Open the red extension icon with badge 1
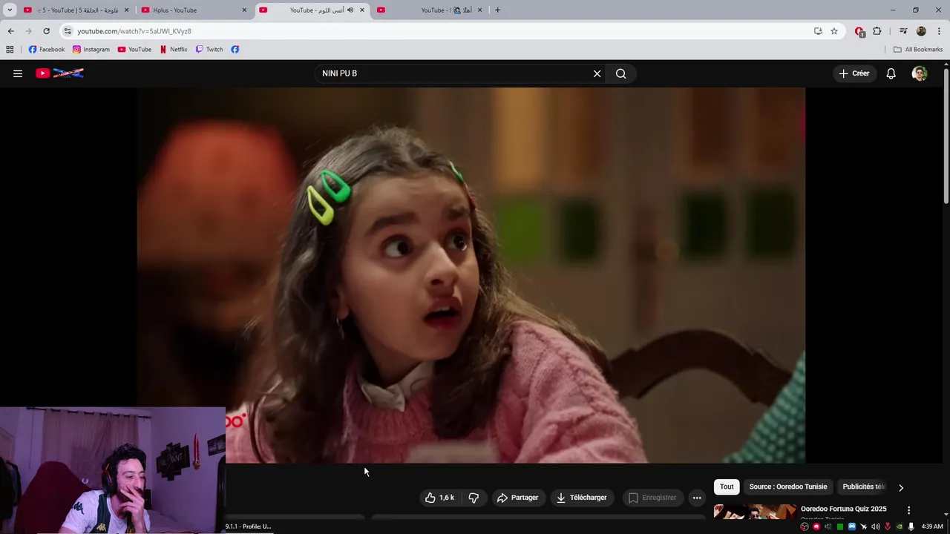The width and height of the screenshot is (950, 534). click(859, 31)
